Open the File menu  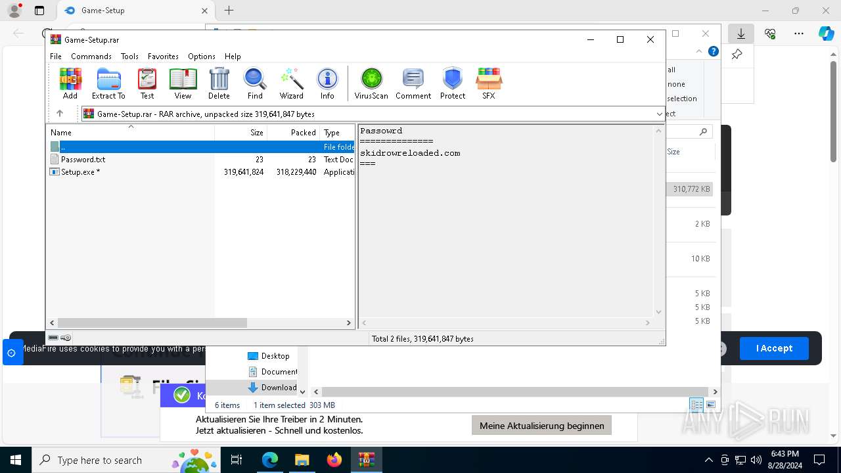tap(56, 56)
